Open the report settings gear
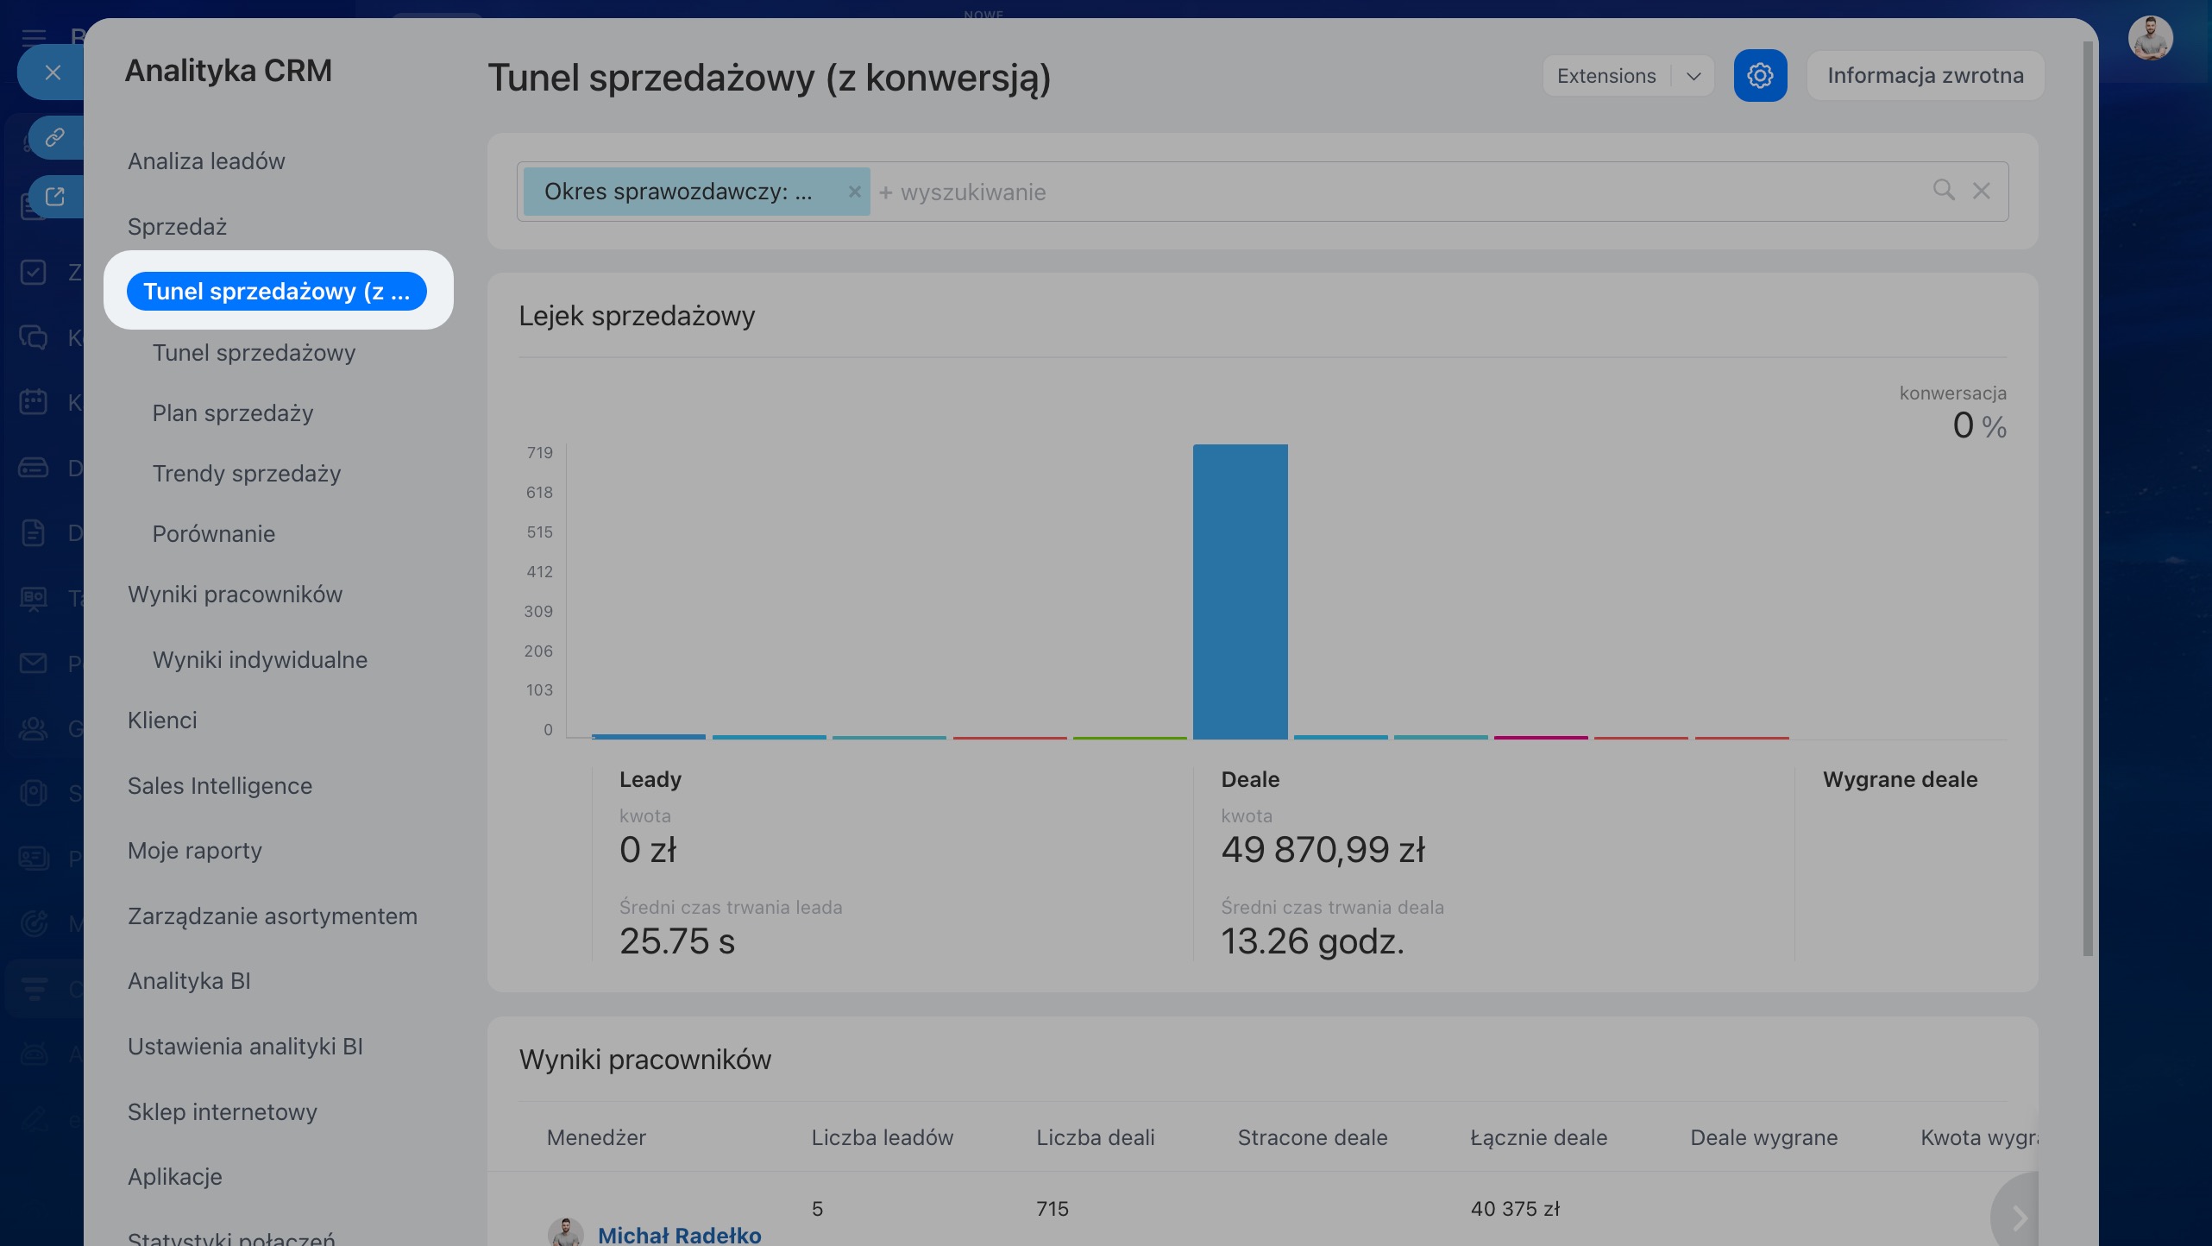Viewport: 2212px width, 1246px height. [x=1760, y=76]
